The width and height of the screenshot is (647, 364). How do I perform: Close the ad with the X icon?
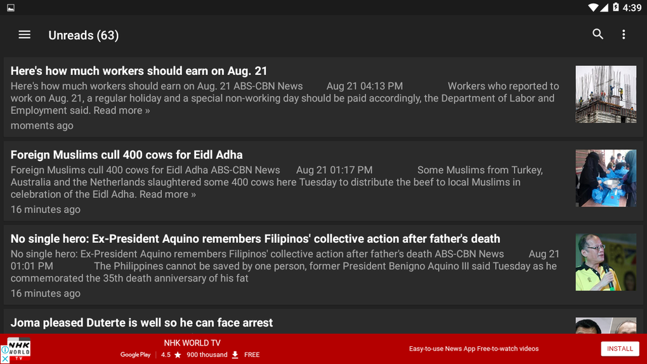pos(5,359)
